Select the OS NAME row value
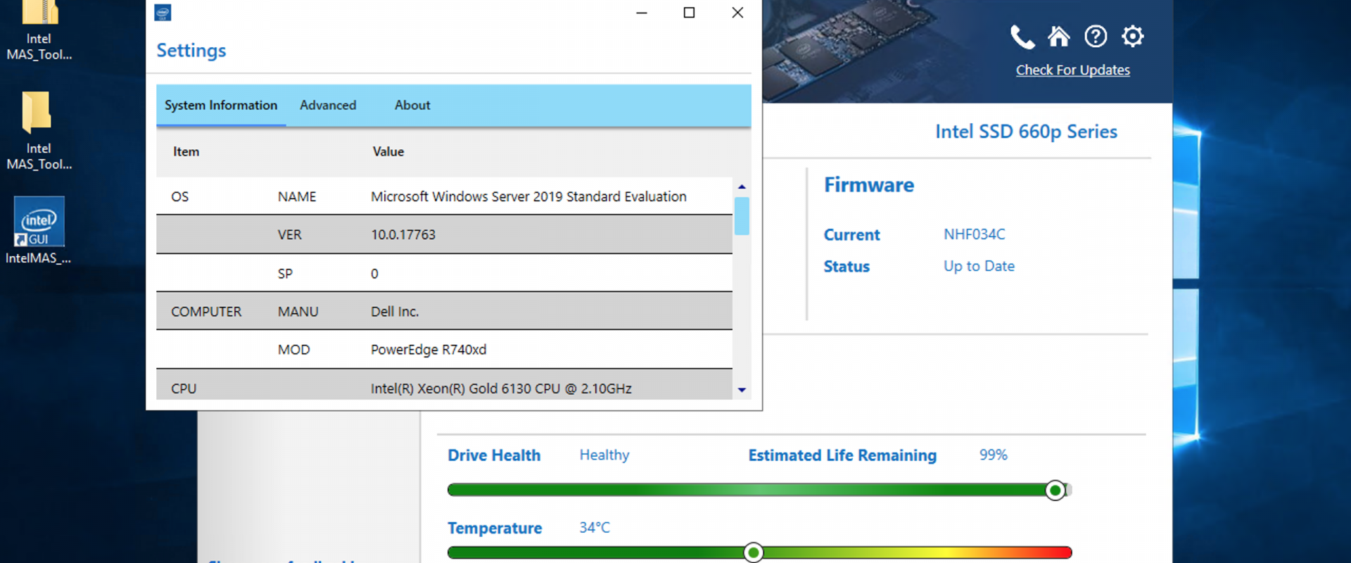Image resolution: width=1351 pixels, height=563 pixels. (x=528, y=196)
